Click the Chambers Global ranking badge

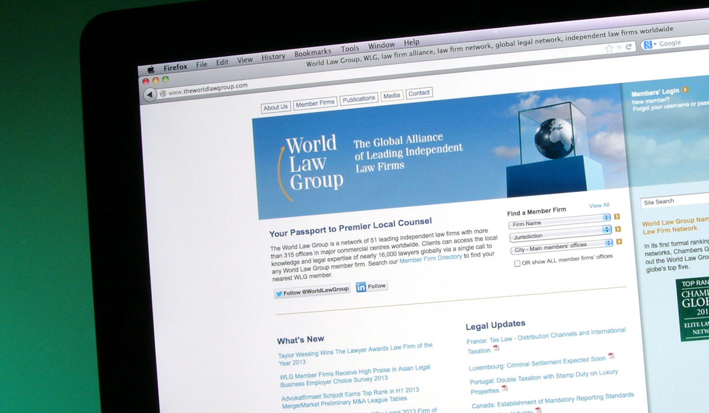(694, 309)
